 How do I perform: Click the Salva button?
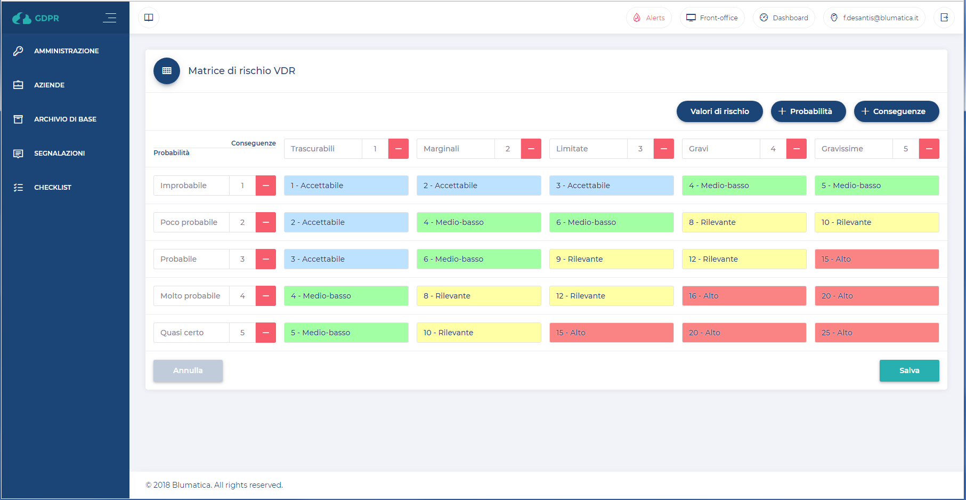[x=909, y=370]
